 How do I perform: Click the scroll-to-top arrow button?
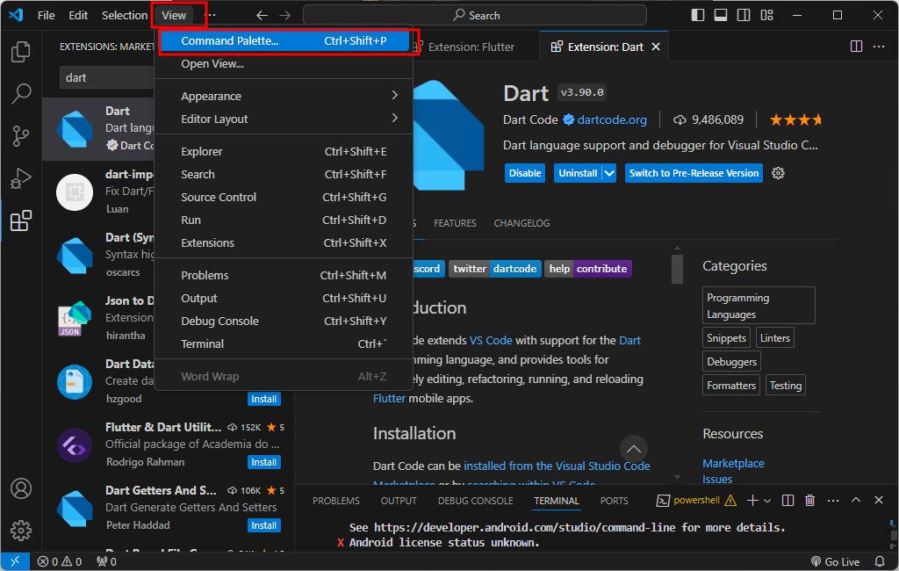click(x=634, y=449)
